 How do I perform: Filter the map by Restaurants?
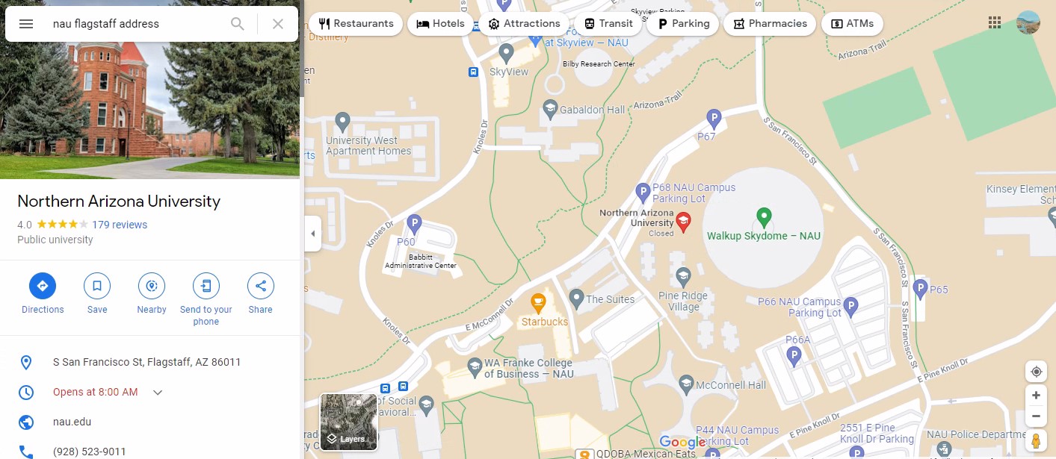pyautogui.click(x=356, y=24)
